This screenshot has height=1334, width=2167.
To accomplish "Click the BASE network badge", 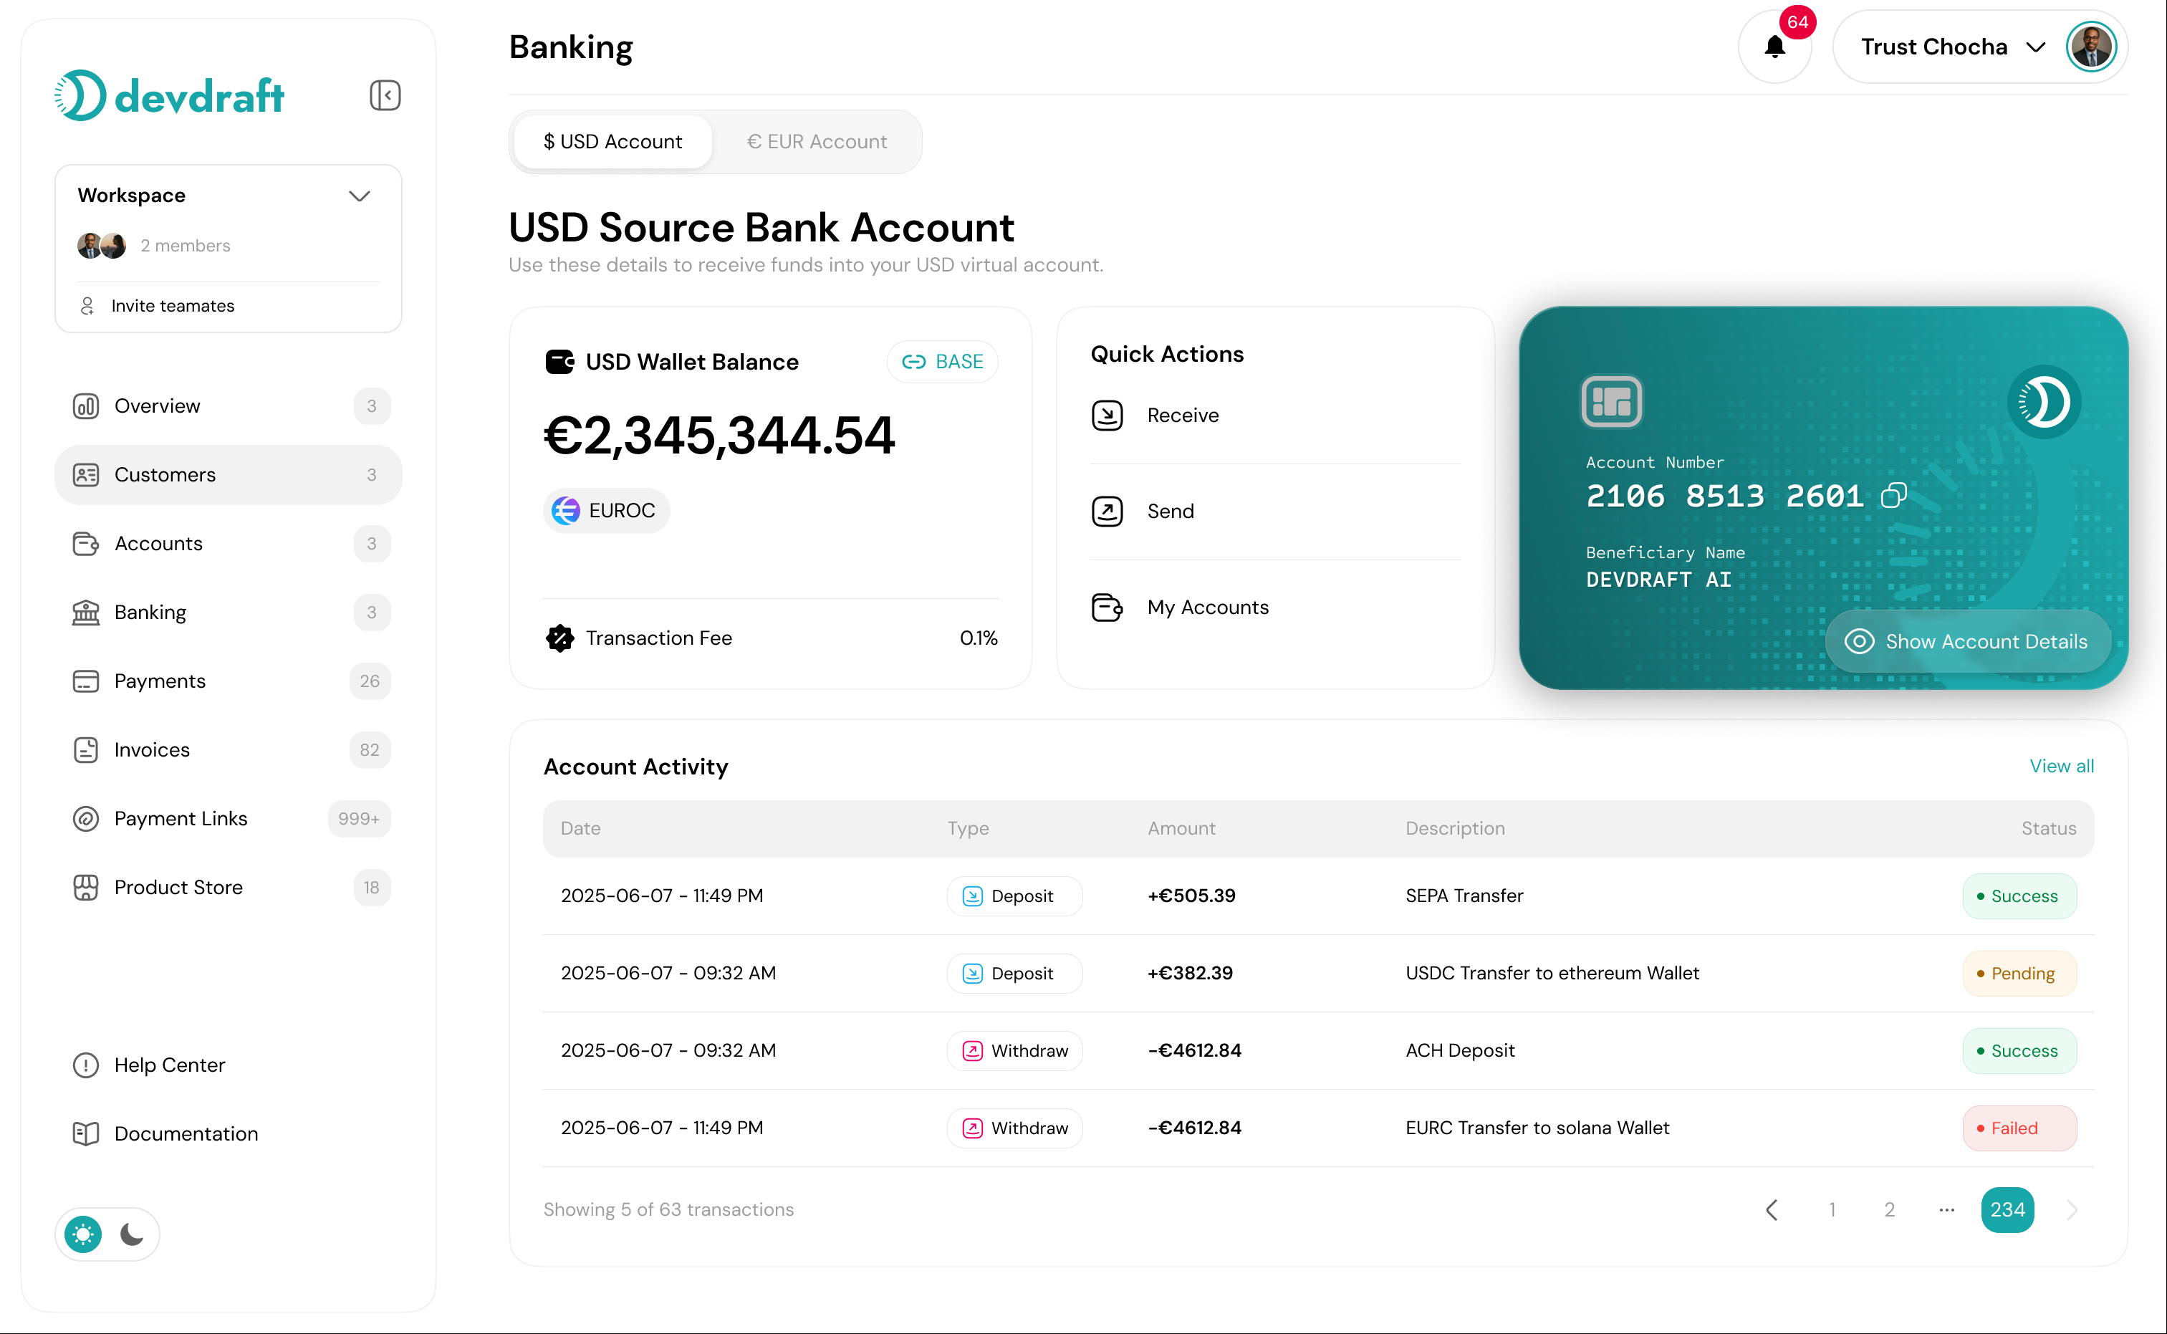I will (943, 361).
